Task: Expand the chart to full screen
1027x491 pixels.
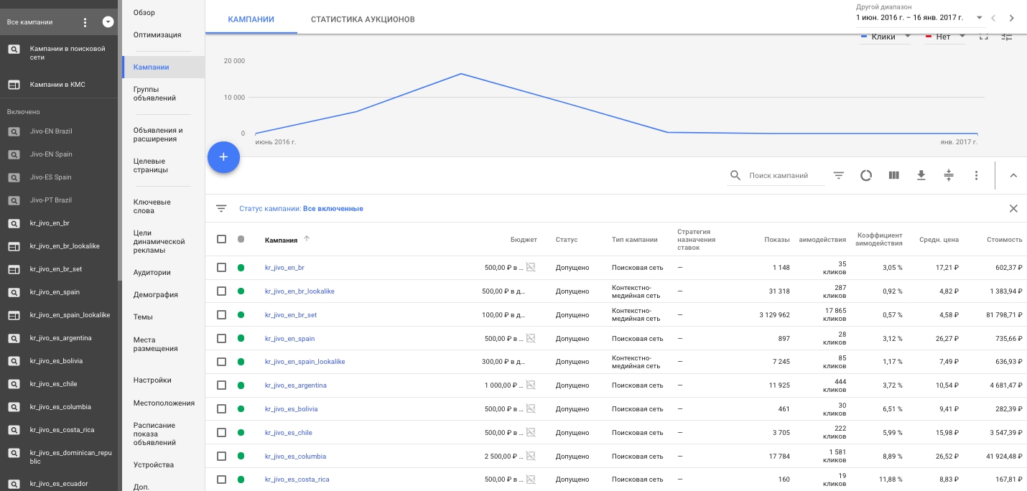Action: tap(984, 37)
